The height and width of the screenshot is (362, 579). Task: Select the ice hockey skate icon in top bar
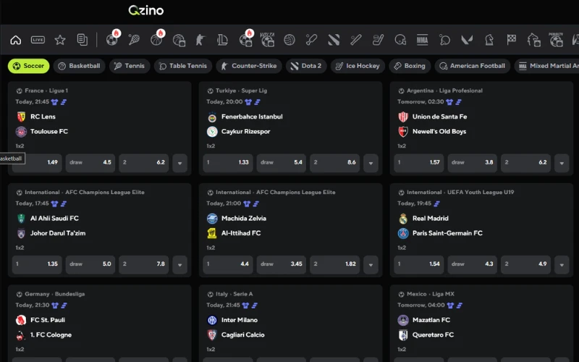378,40
